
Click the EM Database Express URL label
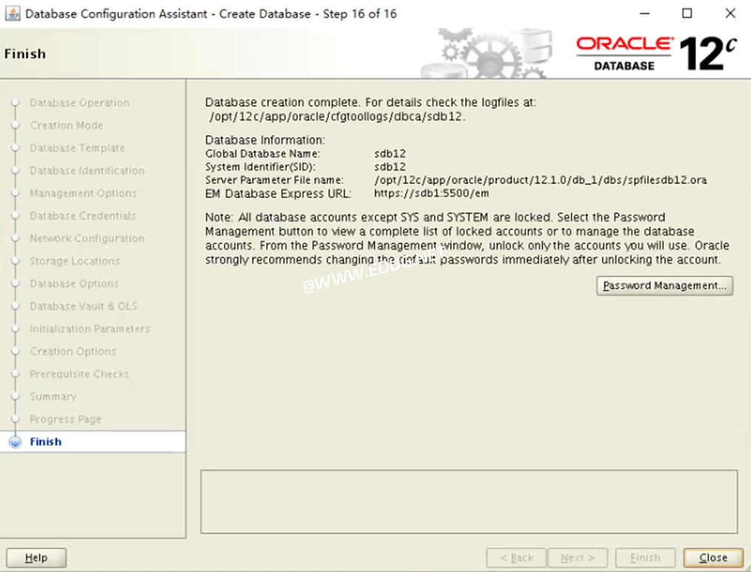click(x=278, y=193)
